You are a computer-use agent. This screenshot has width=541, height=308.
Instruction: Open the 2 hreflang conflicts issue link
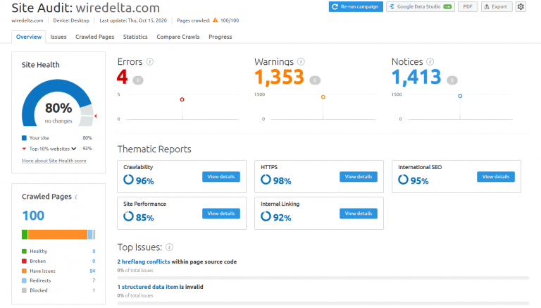coord(144,261)
